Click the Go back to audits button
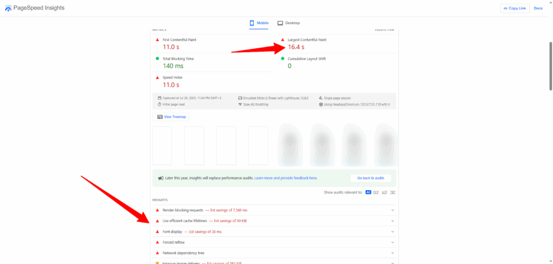The height and width of the screenshot is (264, 553). (x=370, y=178)
